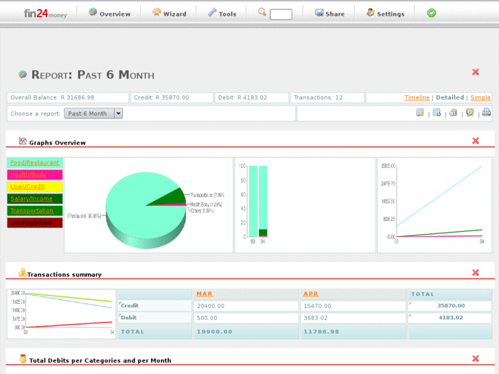Select the Food/Restaurant category legend swatch
The image size is (499, 374).
[35, 163]
